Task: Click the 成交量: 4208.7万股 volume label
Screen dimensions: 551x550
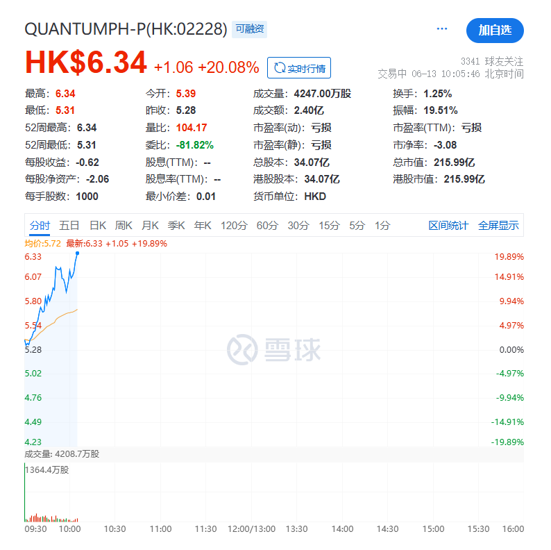Action: click(x=62, y=454)
